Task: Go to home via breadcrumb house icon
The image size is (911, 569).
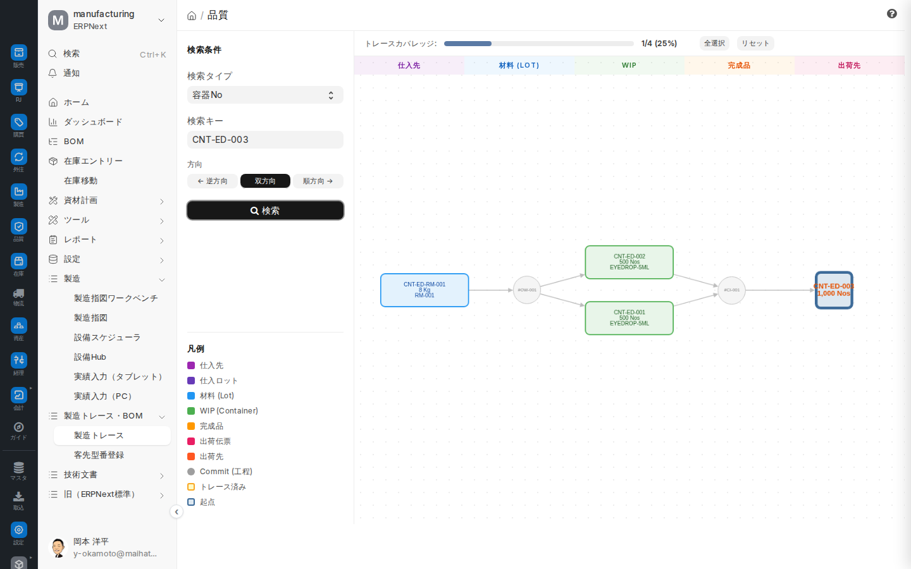Action: [192, 16]
